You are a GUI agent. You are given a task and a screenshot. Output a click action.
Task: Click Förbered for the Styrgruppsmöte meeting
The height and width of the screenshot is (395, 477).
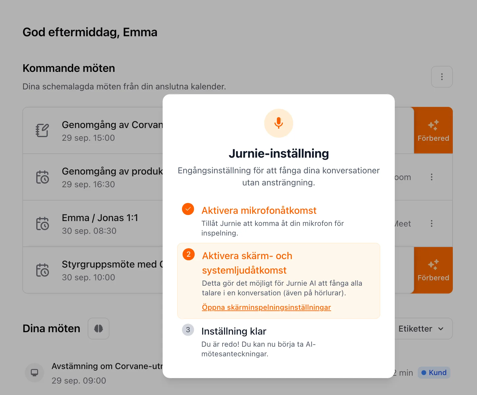(x=433, y=270)
